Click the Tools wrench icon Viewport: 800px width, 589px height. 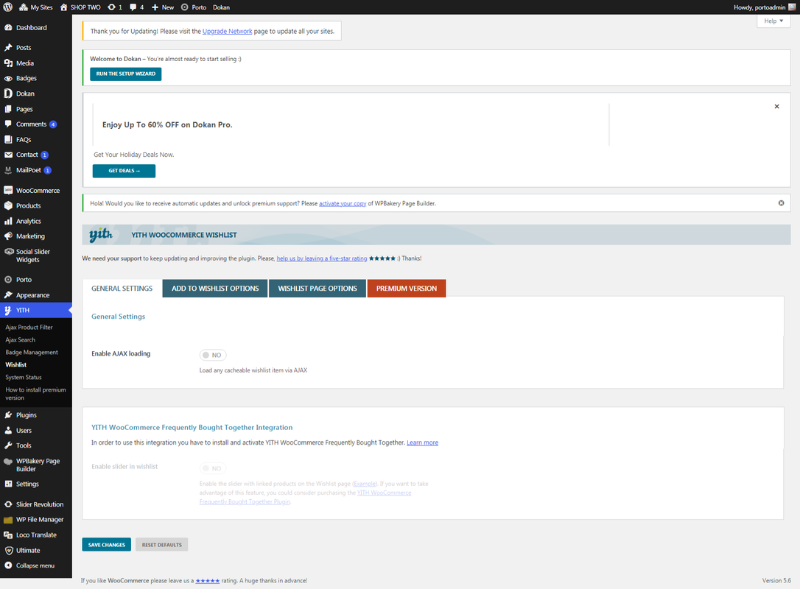point(8,445)
